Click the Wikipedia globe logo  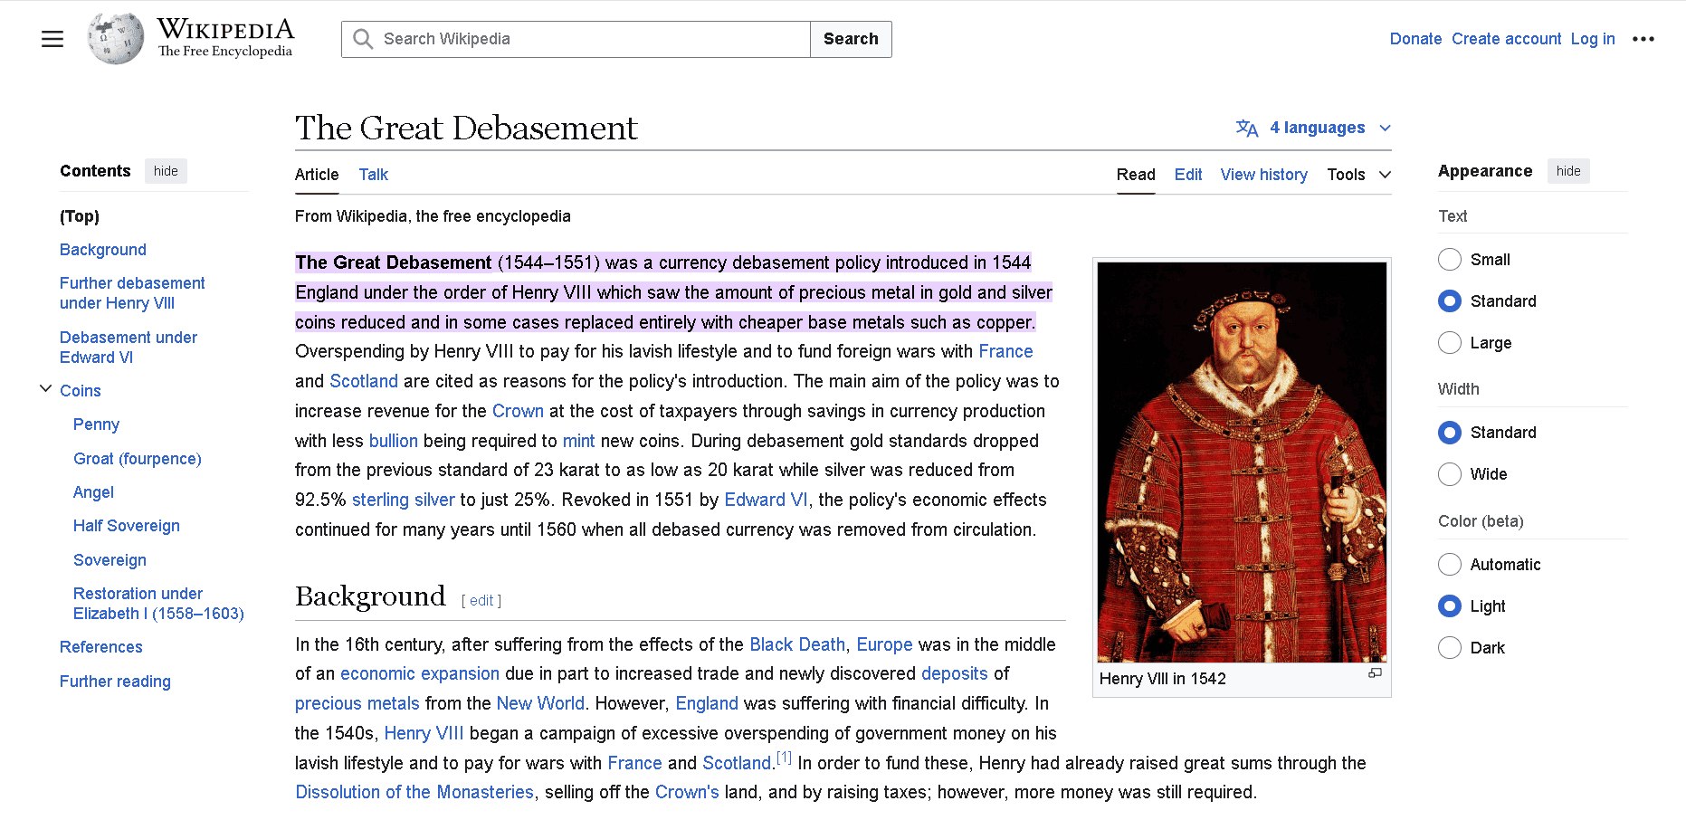(x=116, y=38)
